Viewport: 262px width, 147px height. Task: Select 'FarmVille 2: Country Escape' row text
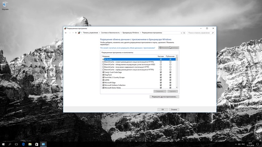click(x=115, y=78)
